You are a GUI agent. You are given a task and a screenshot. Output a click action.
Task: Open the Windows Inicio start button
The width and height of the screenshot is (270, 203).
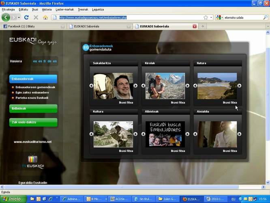click(x=13, y=199)
